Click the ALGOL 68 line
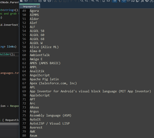 (x=37, y=39)
